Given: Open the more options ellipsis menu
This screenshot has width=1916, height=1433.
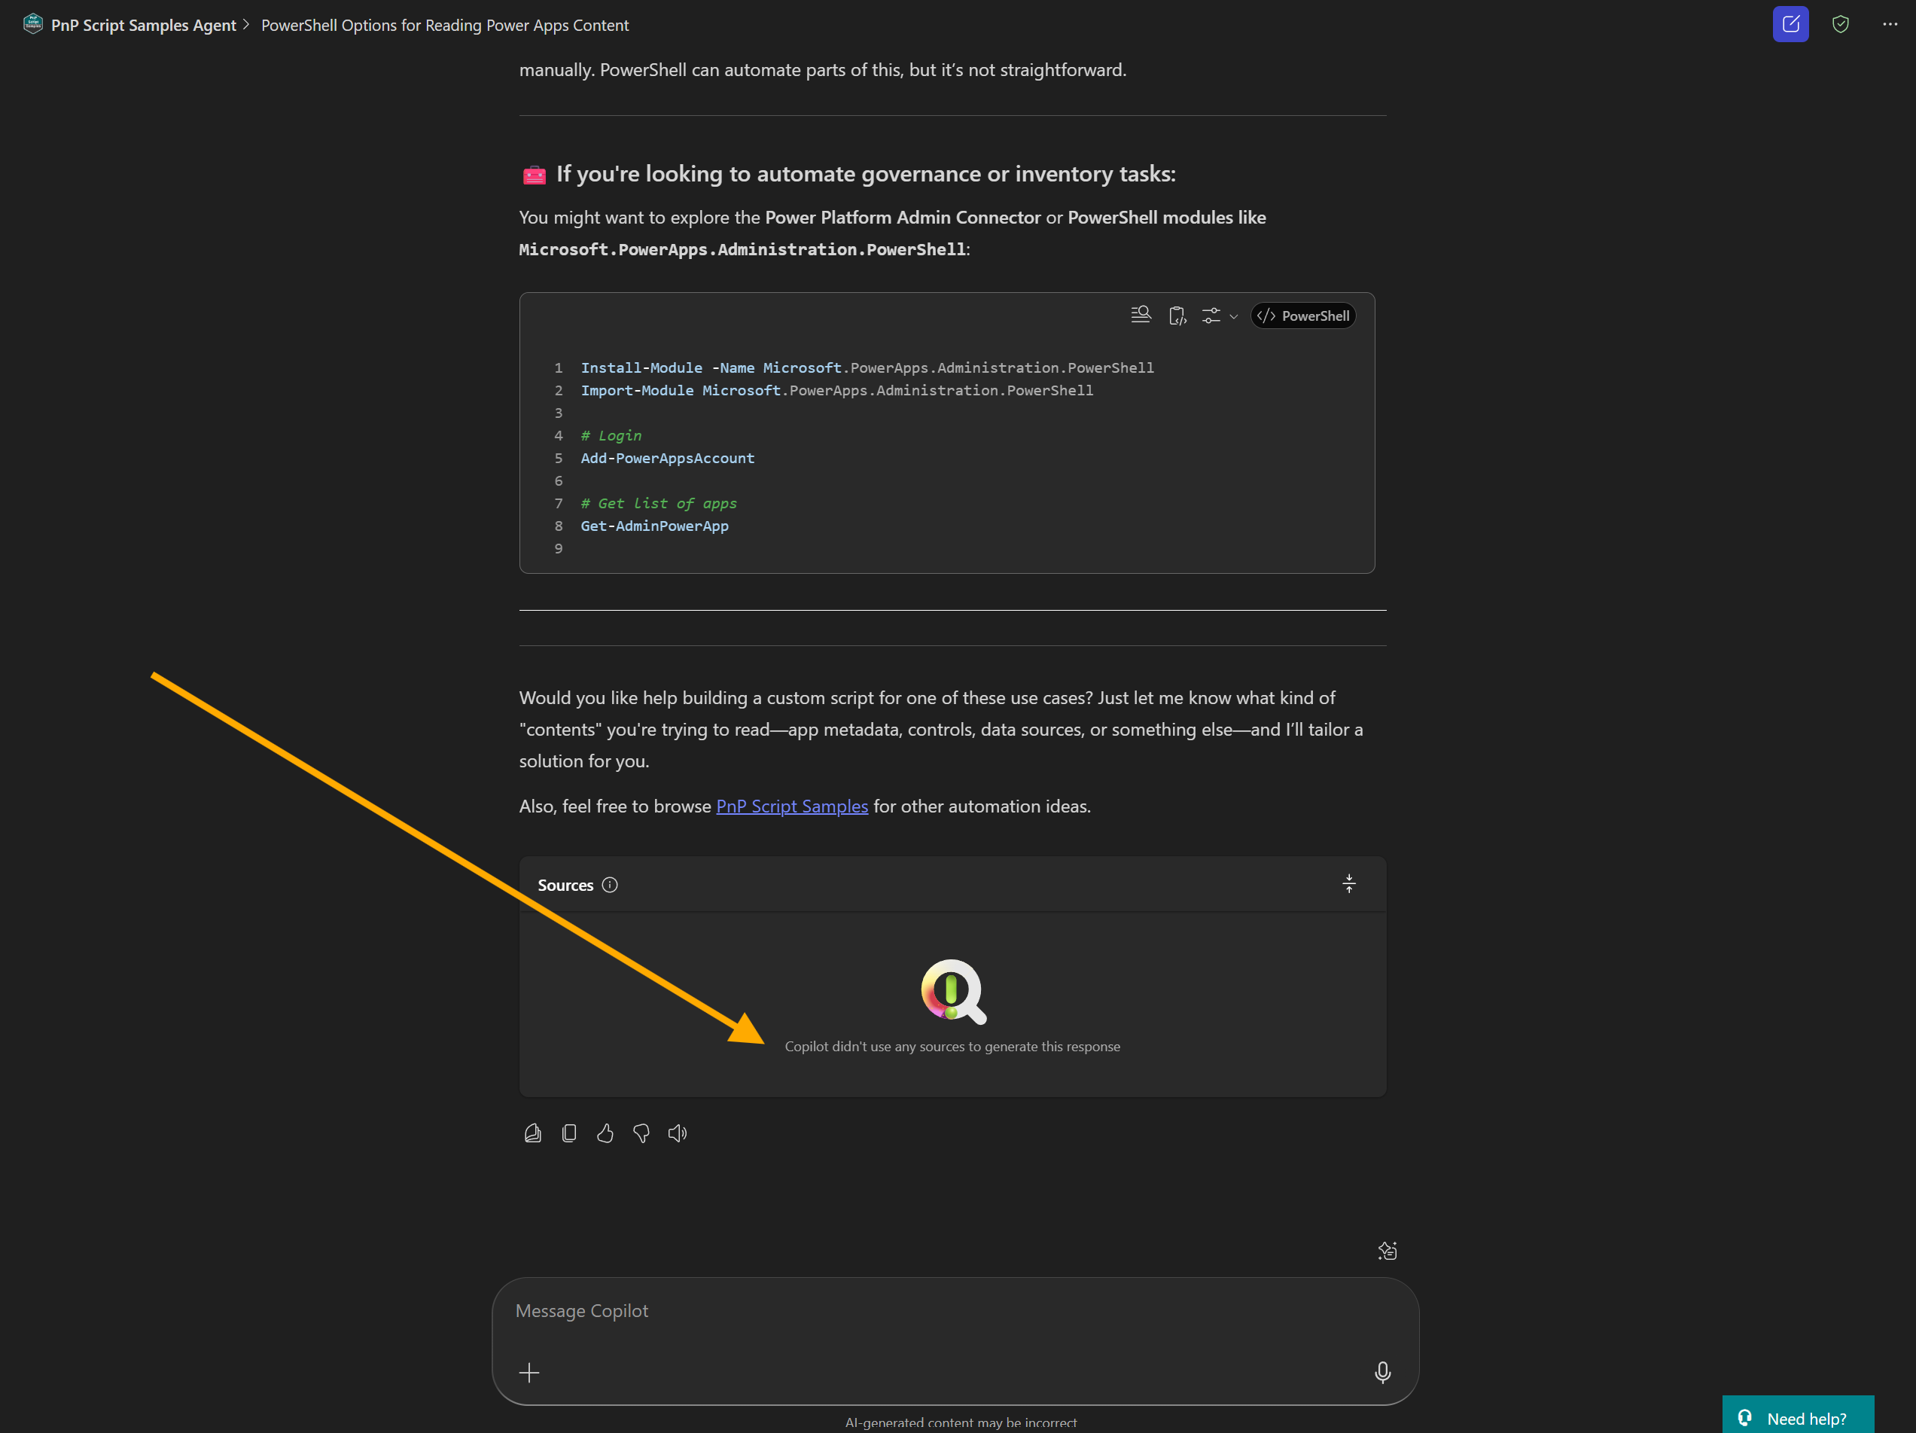Looking at the screenshot, I should click(1889, 24).
